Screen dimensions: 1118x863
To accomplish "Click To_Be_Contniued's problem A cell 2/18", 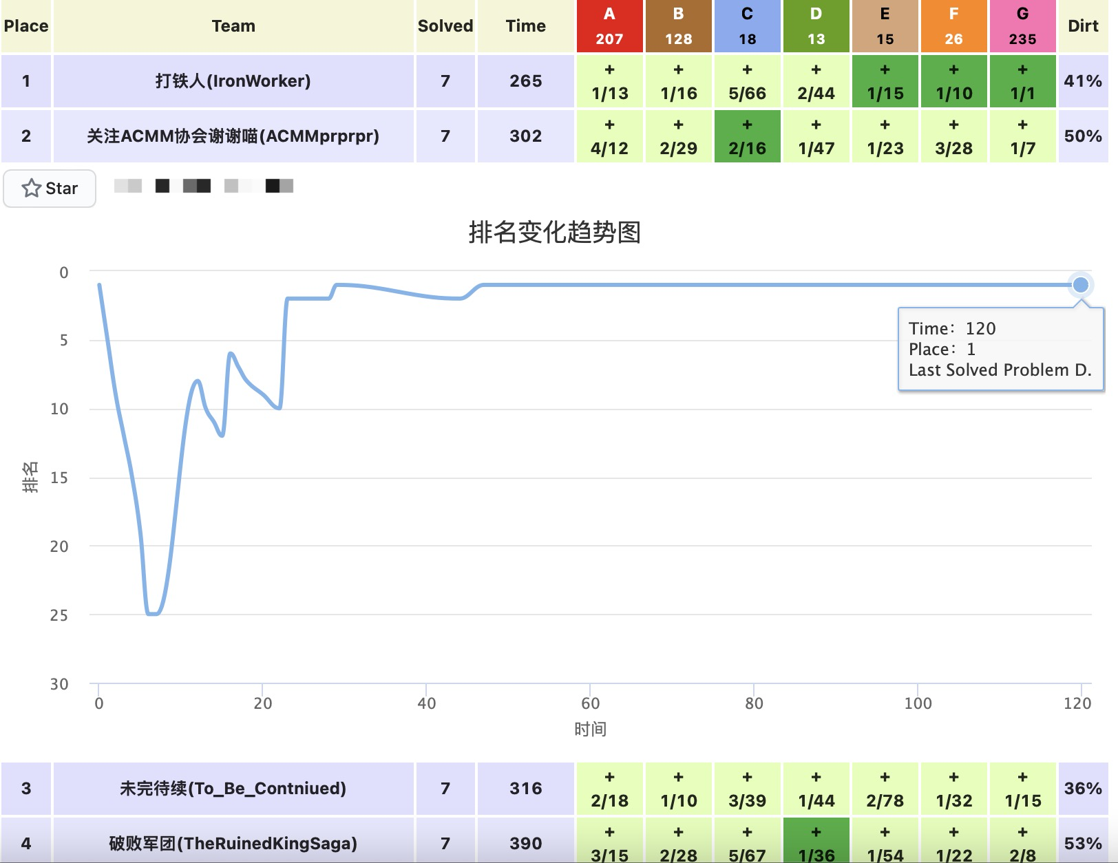I will (x=609, y=789).
